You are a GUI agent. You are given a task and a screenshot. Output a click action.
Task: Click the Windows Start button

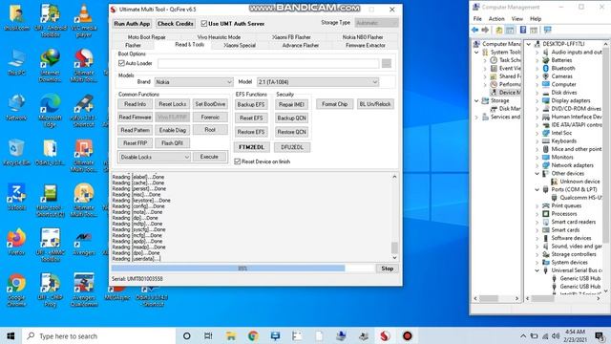click(x=11, y=335)
